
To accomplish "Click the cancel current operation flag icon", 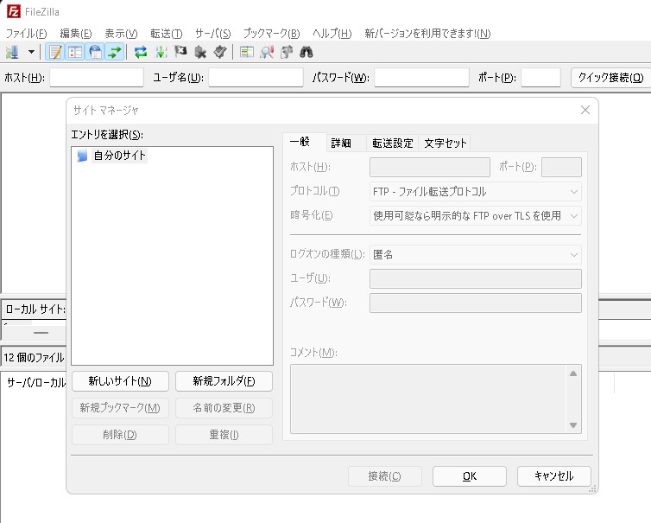I will [180, 52].
